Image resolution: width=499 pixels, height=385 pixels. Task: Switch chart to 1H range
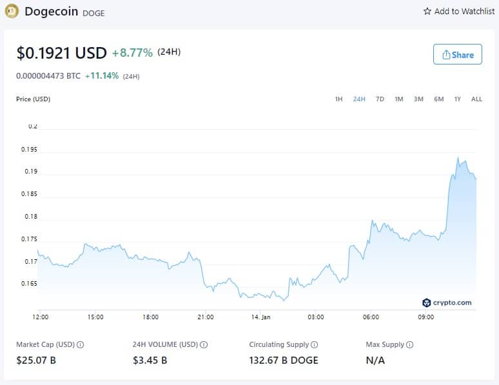pos(338,99)
